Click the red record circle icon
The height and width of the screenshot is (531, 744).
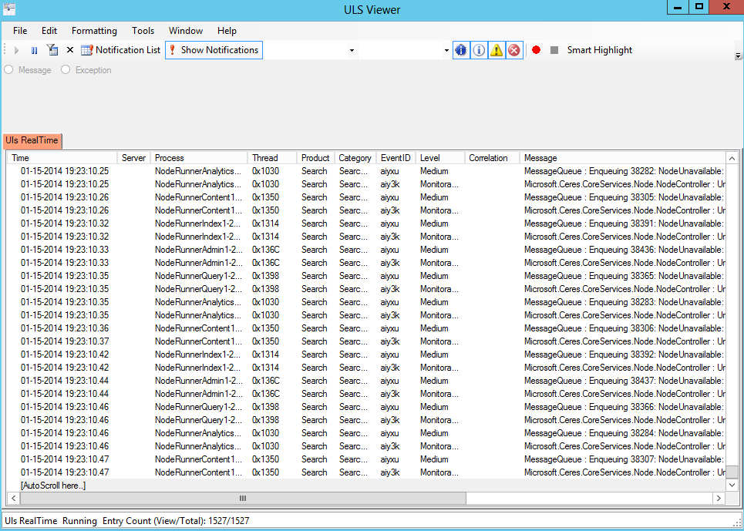[536, 50]
